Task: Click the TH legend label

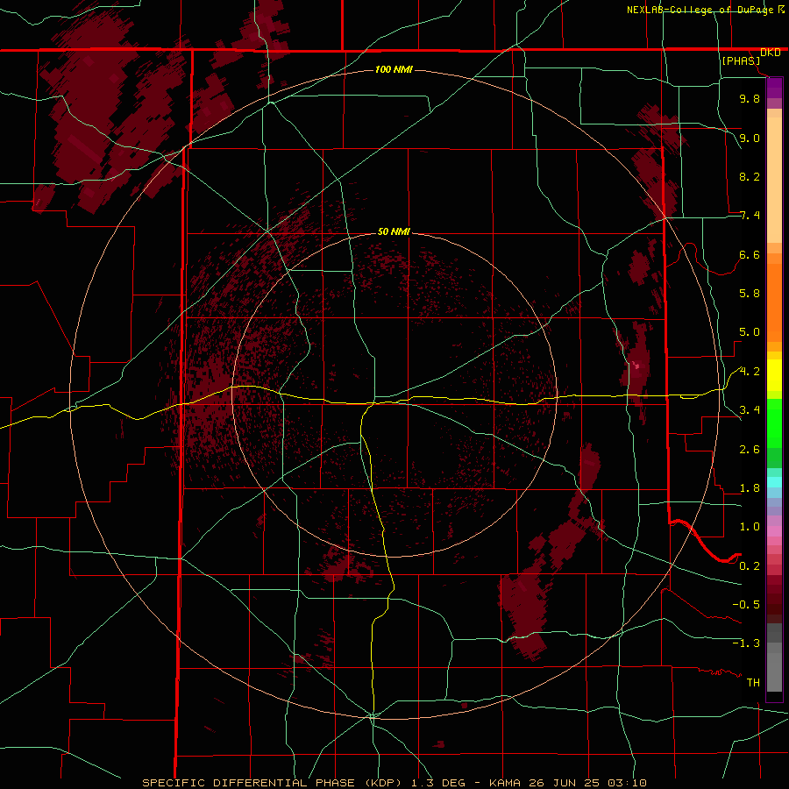Action: click(x=753, y=683)
